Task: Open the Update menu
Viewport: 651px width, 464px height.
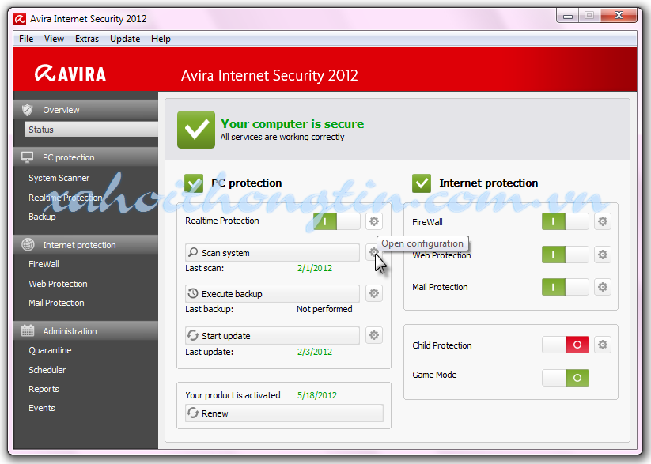Action: pyautogui.click(x=125, y=39)
